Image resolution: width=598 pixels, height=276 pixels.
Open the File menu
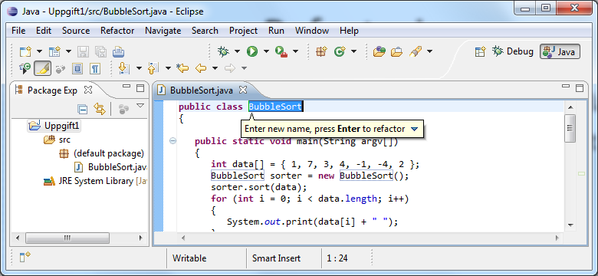pyautogui.click(x=18, y=31)
